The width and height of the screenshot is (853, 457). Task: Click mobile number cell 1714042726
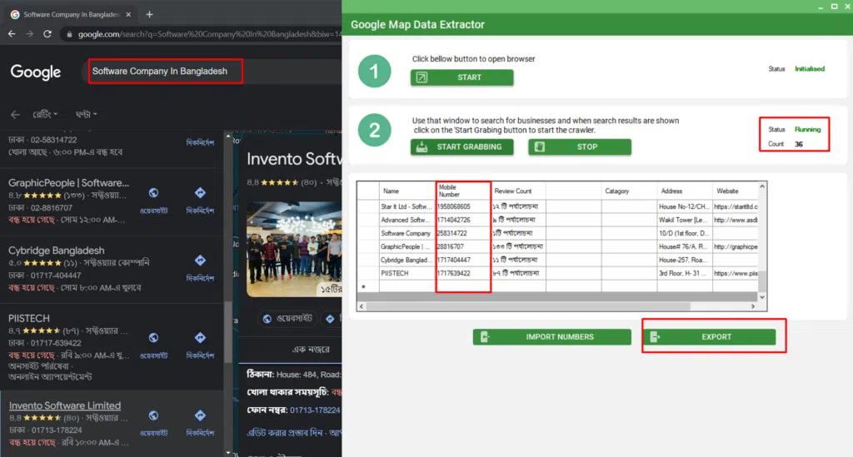point(463,220)
